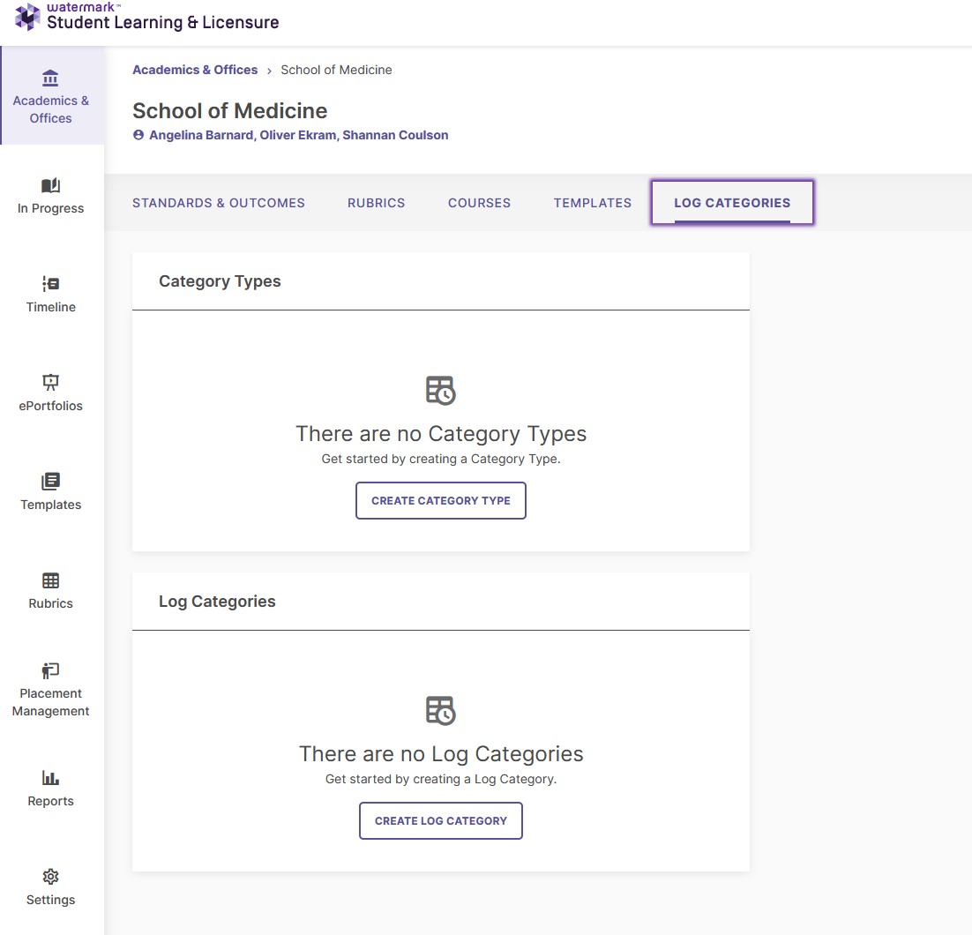Switch to the Courses tab
This screenshot has width=972, height=935.
(479, 203)
